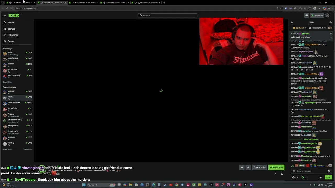Report the stream with warning icon
Image resolution: width=335 pixels, height=188 pixels.
[x=282, y=174]
